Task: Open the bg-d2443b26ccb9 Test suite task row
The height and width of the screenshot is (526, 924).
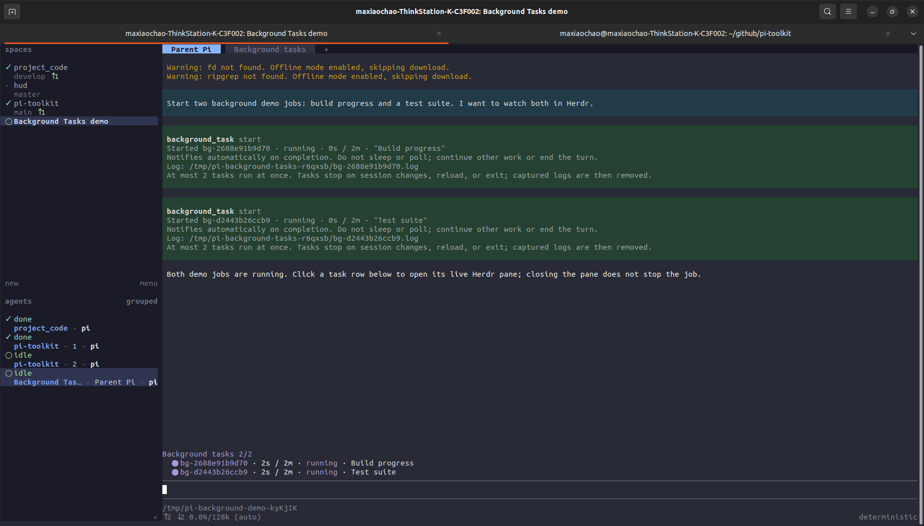Action: (x=284, y=472)
